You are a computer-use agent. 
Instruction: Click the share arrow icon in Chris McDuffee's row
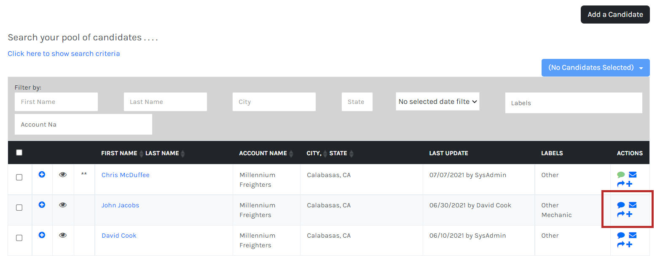[x=621, y=184]
